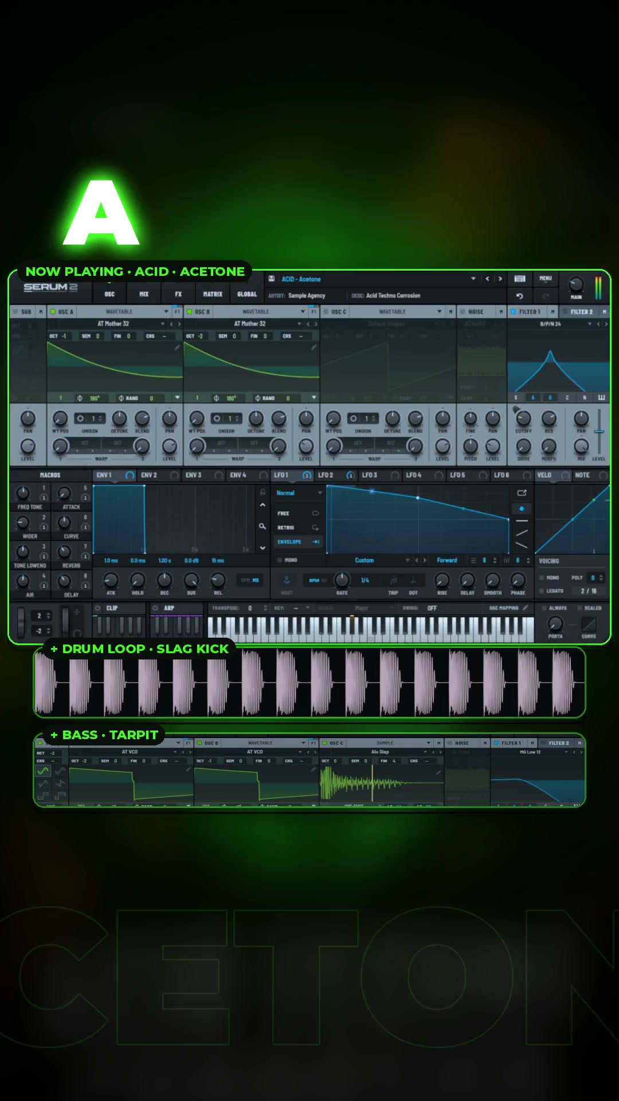Click the LFO export shape icon
The height and width of the screenshot is (1101, 619).
click(522, 493)
